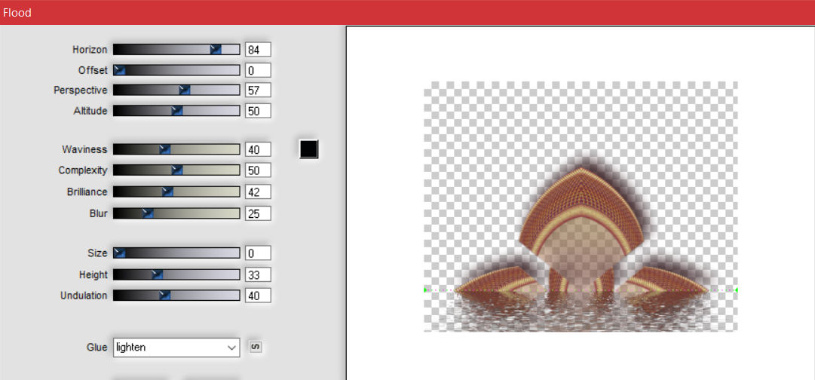Click the Height slider handle
Image resolution: width=815 pixels, height=380 pixels.
(x=158, y=274)
